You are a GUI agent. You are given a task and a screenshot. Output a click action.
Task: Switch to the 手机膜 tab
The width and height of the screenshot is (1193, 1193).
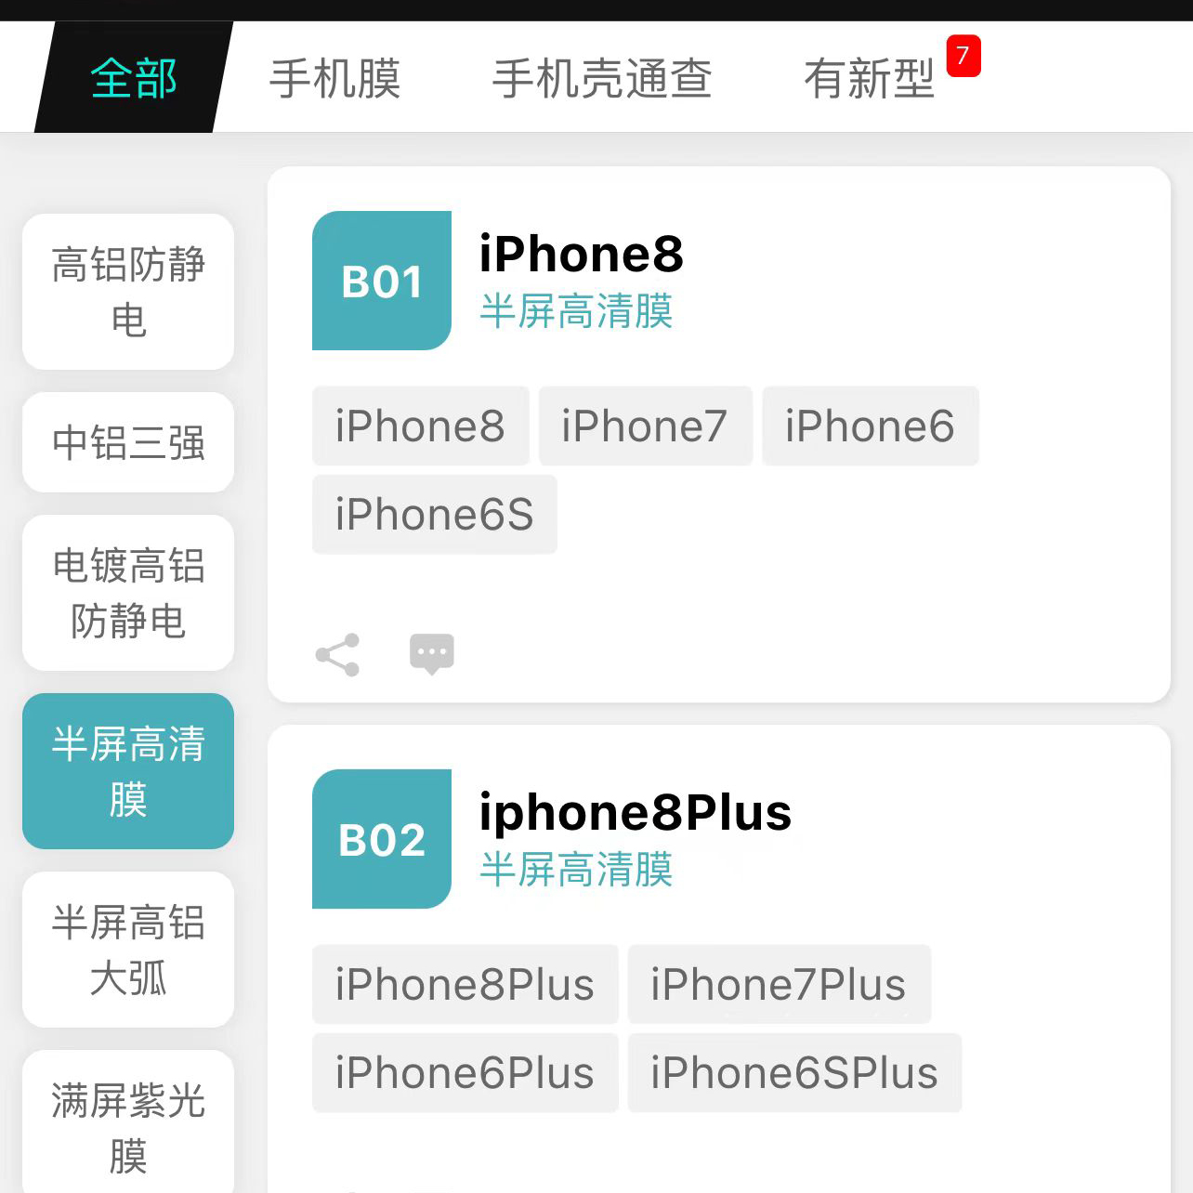coord(335,79)
